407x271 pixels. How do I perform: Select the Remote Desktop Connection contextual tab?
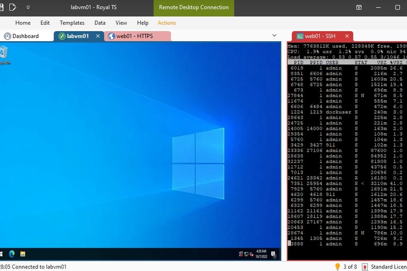pos(193,7)
